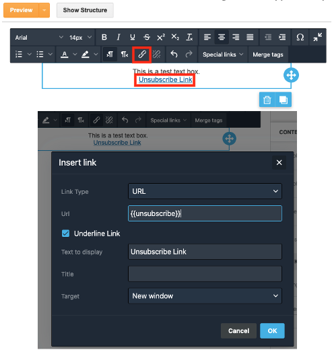Click the undo arrow in the toolbar

click(x=174, y=55)
